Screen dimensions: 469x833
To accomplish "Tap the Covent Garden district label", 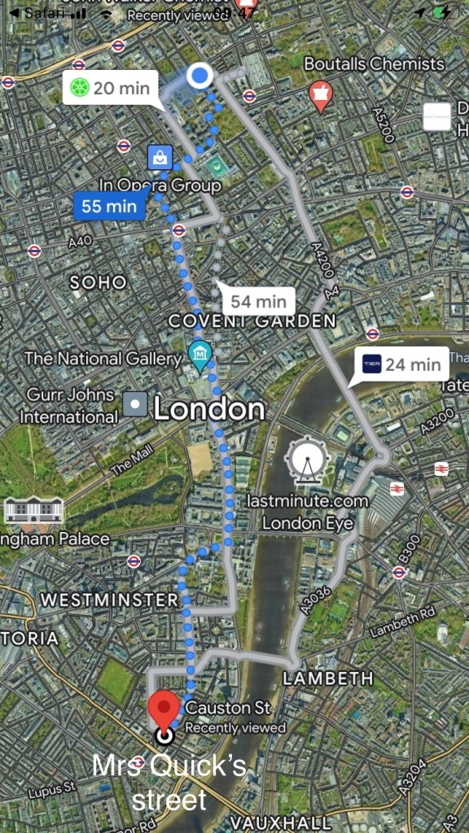I will click(252, 321).
